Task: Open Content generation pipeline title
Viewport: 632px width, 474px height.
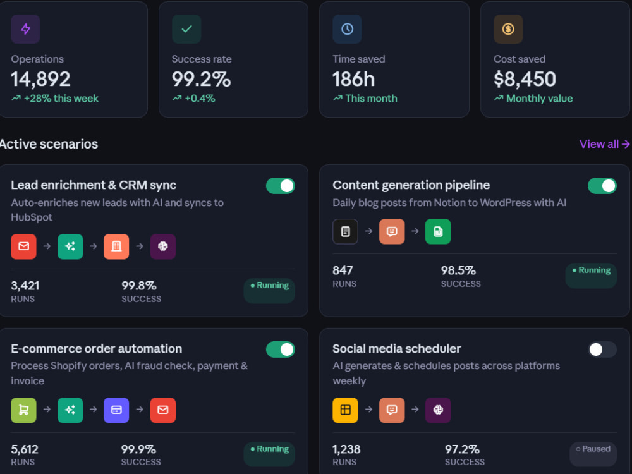Action: tap(411, 185)
